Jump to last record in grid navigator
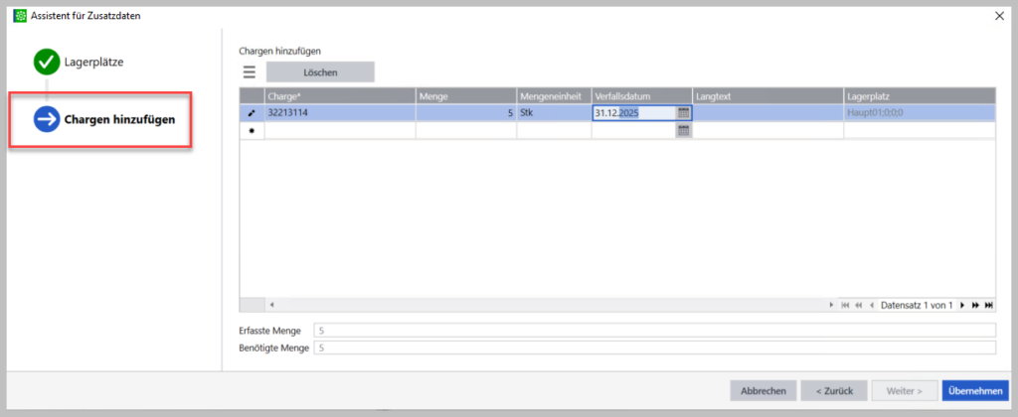The width and height of the screenshot is (1018, 417). (x=987, y=305)
